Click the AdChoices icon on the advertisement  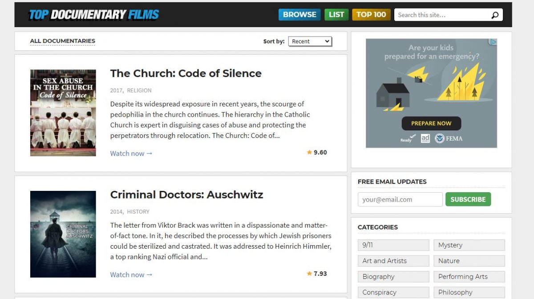click(x=492, y=42)
